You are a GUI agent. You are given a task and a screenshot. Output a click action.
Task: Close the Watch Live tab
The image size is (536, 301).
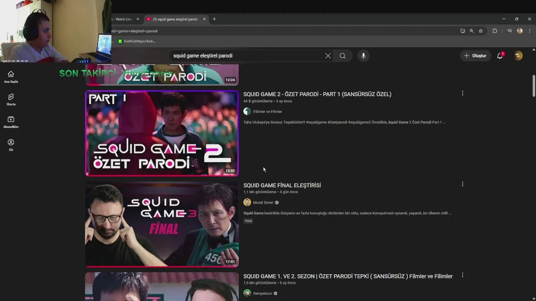click(138, 19)
